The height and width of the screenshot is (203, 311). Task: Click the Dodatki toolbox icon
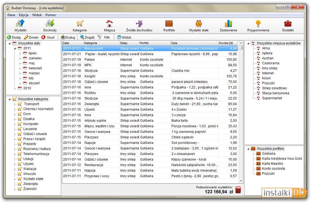[x=288, y=24]
